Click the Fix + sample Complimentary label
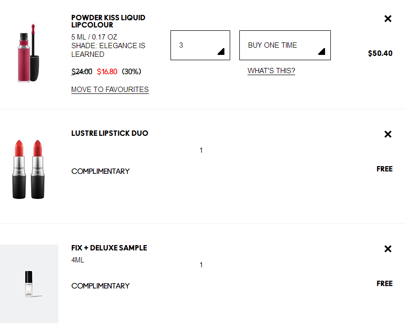 pyautogui.click(x=101, y=286)
